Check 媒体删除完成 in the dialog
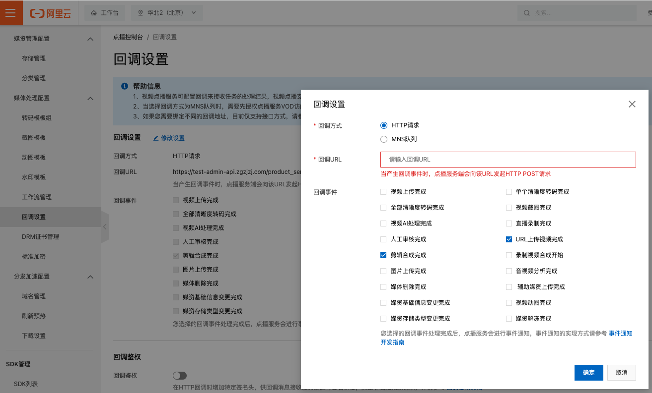The height and width of the screenshot is (393, 652). pyautogui.click(x=383, y=287)
